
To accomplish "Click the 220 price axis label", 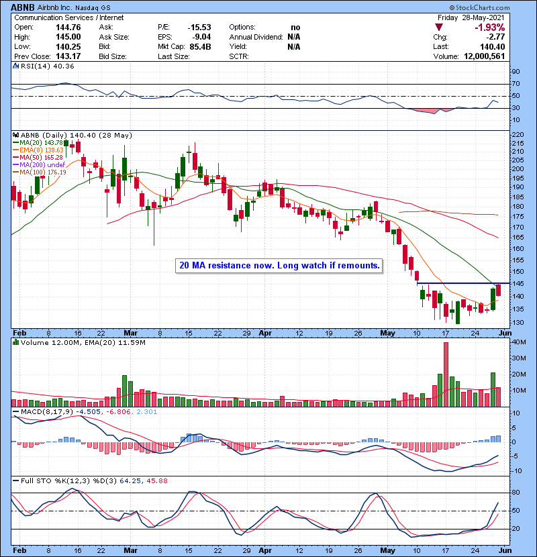I will click(x=518, y=135).
